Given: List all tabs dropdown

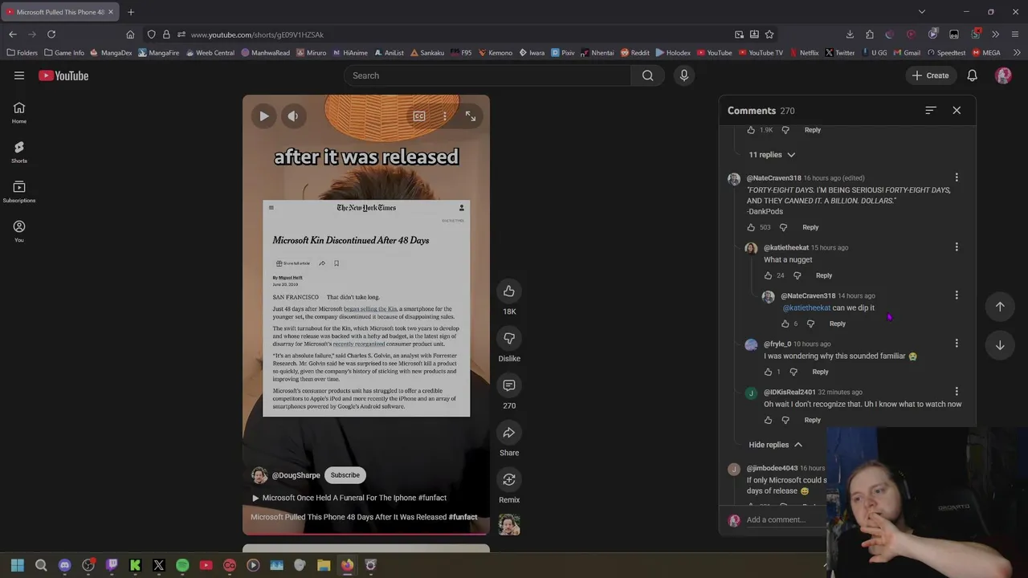Looking at the screenshot, I should pyautogui.click(x=922, y=12).
